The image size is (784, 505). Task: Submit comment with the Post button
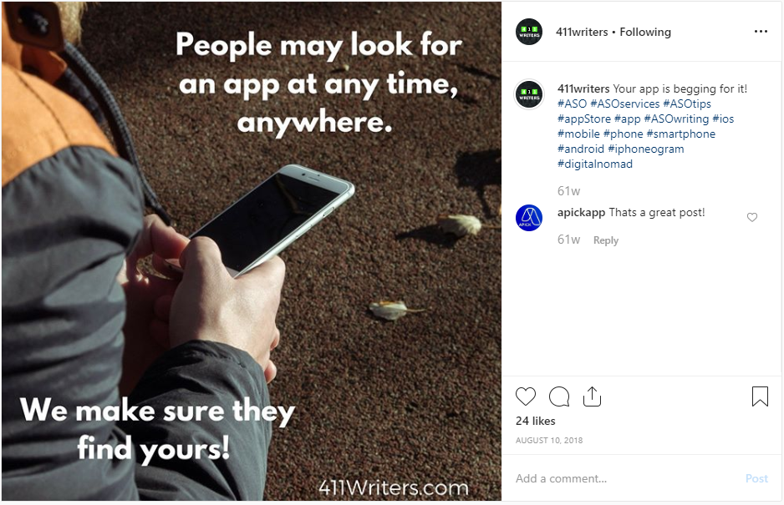(756, 478)
